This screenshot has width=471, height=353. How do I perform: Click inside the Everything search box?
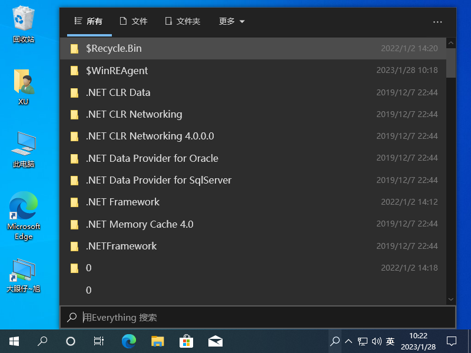[235, 317]
